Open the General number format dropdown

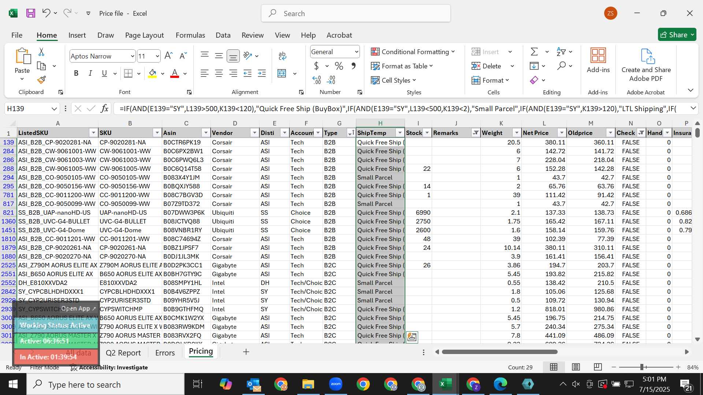[356, 52]
